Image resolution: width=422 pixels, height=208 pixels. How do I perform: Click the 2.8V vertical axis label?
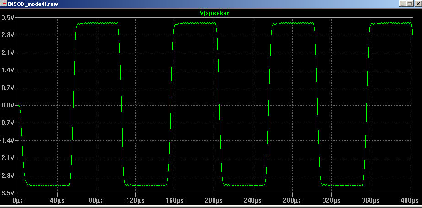8,35
